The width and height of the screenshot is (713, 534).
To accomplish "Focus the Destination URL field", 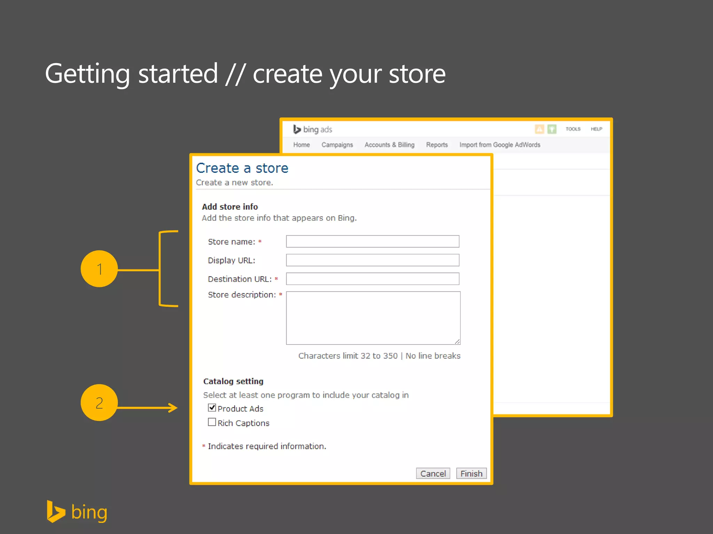I will click(x=373, y=279).
